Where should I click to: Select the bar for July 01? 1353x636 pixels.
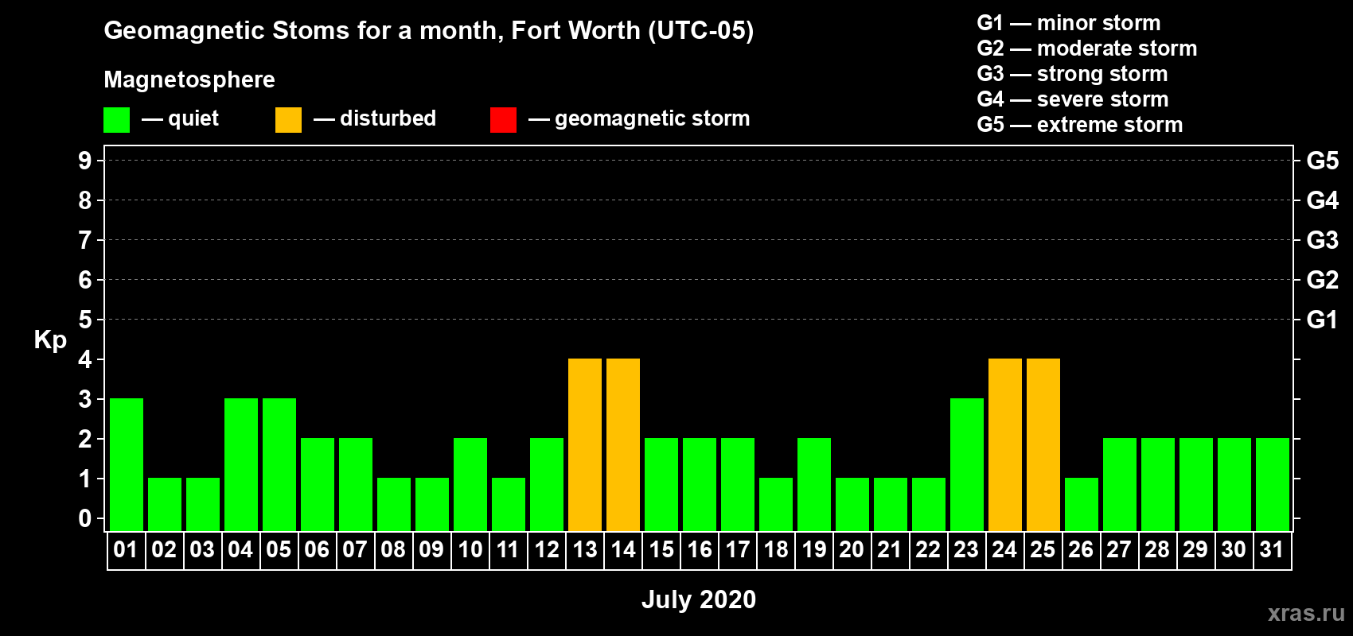pyautogui.click(x=127, y=465)
